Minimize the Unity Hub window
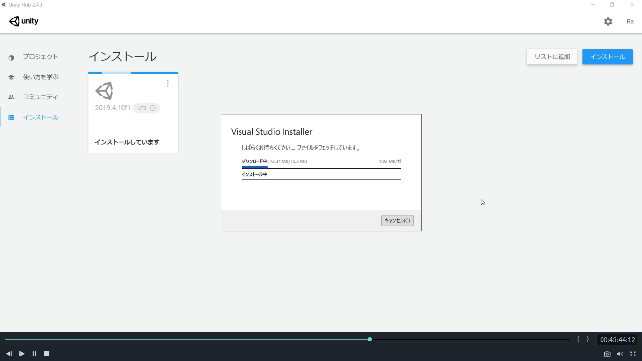Image resolution: width=642 pixels, height=361 pixels. tap(593, 5)
